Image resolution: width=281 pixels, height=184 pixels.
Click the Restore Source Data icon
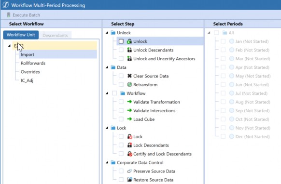(129, 180)
